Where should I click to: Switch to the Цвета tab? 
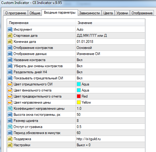tap(108, 13)
